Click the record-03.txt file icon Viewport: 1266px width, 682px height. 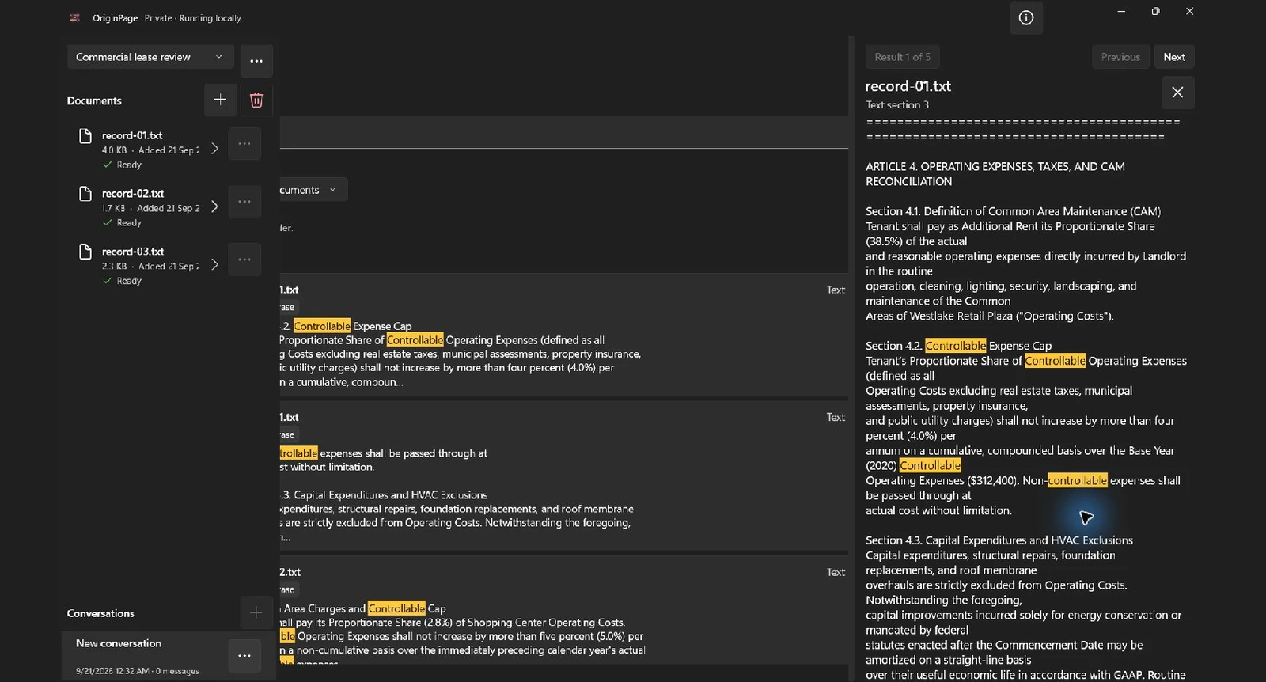click(x=85, y=252)
